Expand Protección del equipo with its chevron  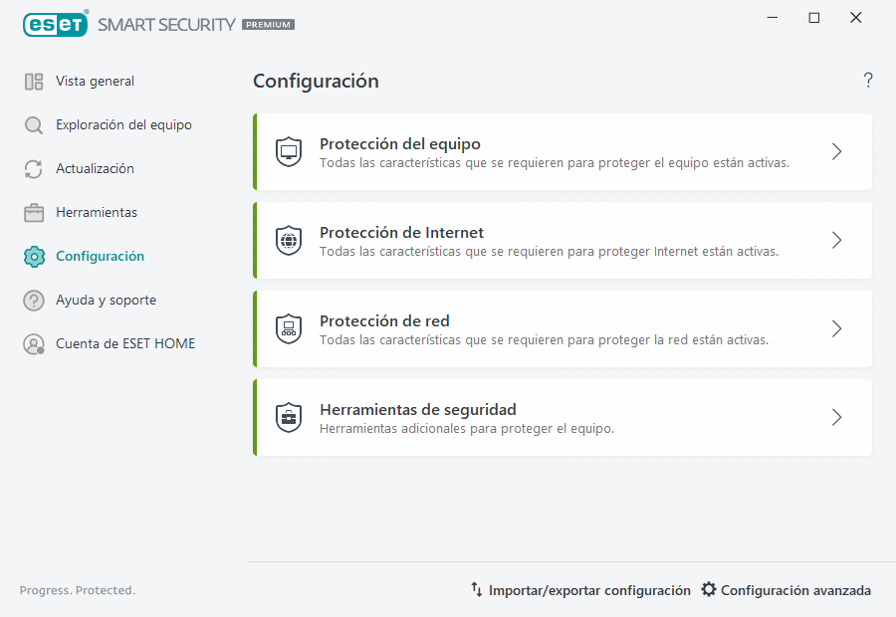(x=836, y=151)
